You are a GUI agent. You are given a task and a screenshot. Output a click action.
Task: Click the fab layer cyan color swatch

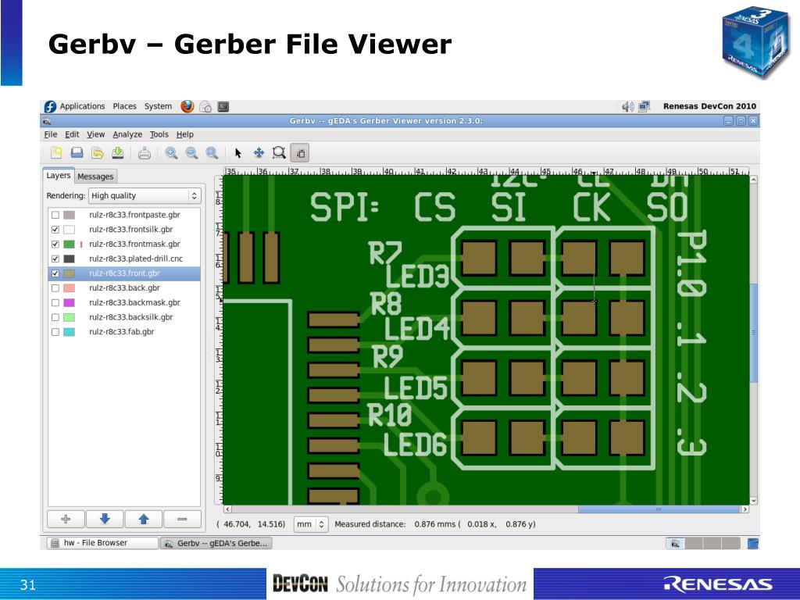point(70,331)
